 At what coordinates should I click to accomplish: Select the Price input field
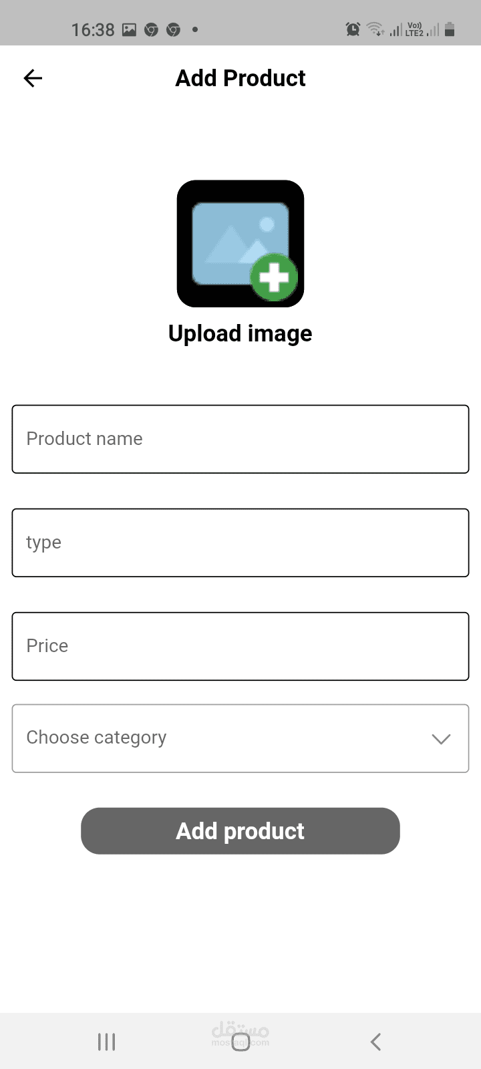click(x=240, y=646)
